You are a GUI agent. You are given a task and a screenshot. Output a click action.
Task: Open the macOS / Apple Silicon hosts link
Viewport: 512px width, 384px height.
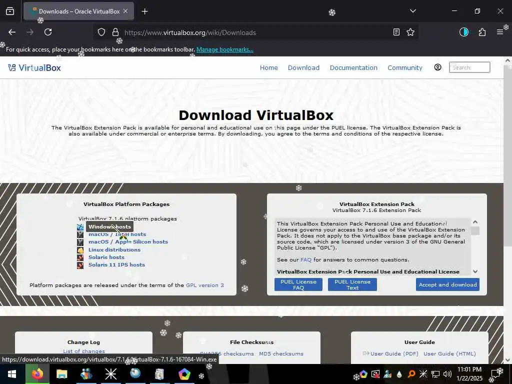(x=128, y=241)
